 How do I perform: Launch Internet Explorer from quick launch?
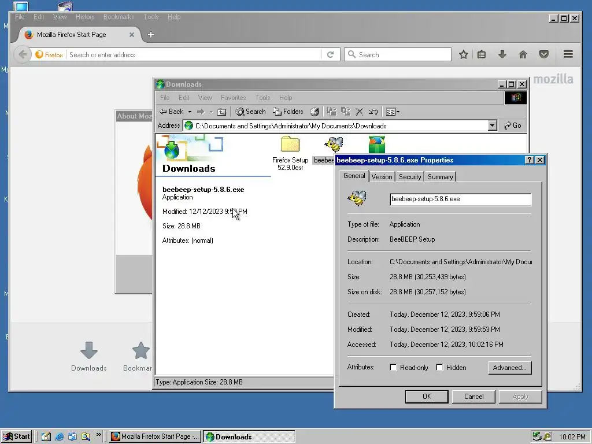click(x=60, y=436)
